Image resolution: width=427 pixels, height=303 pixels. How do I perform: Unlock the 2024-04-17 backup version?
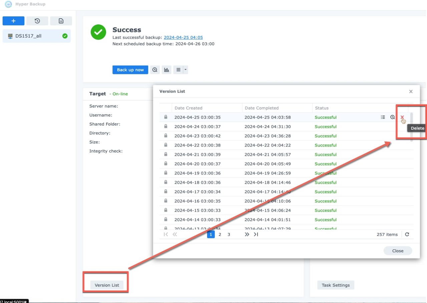click(x=165, y=192)
